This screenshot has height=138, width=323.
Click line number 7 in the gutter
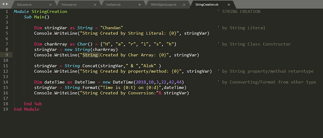(7, 44)
